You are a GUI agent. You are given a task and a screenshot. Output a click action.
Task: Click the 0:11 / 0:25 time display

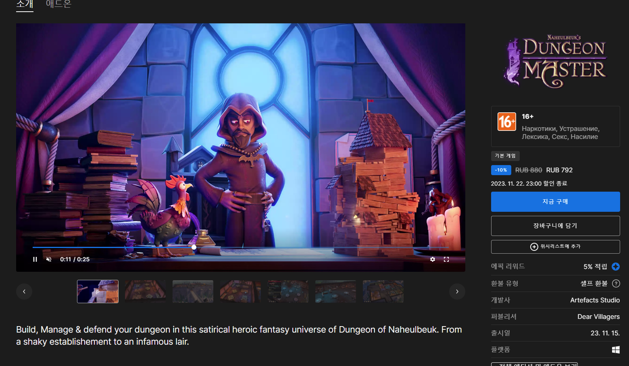(75, 259)
